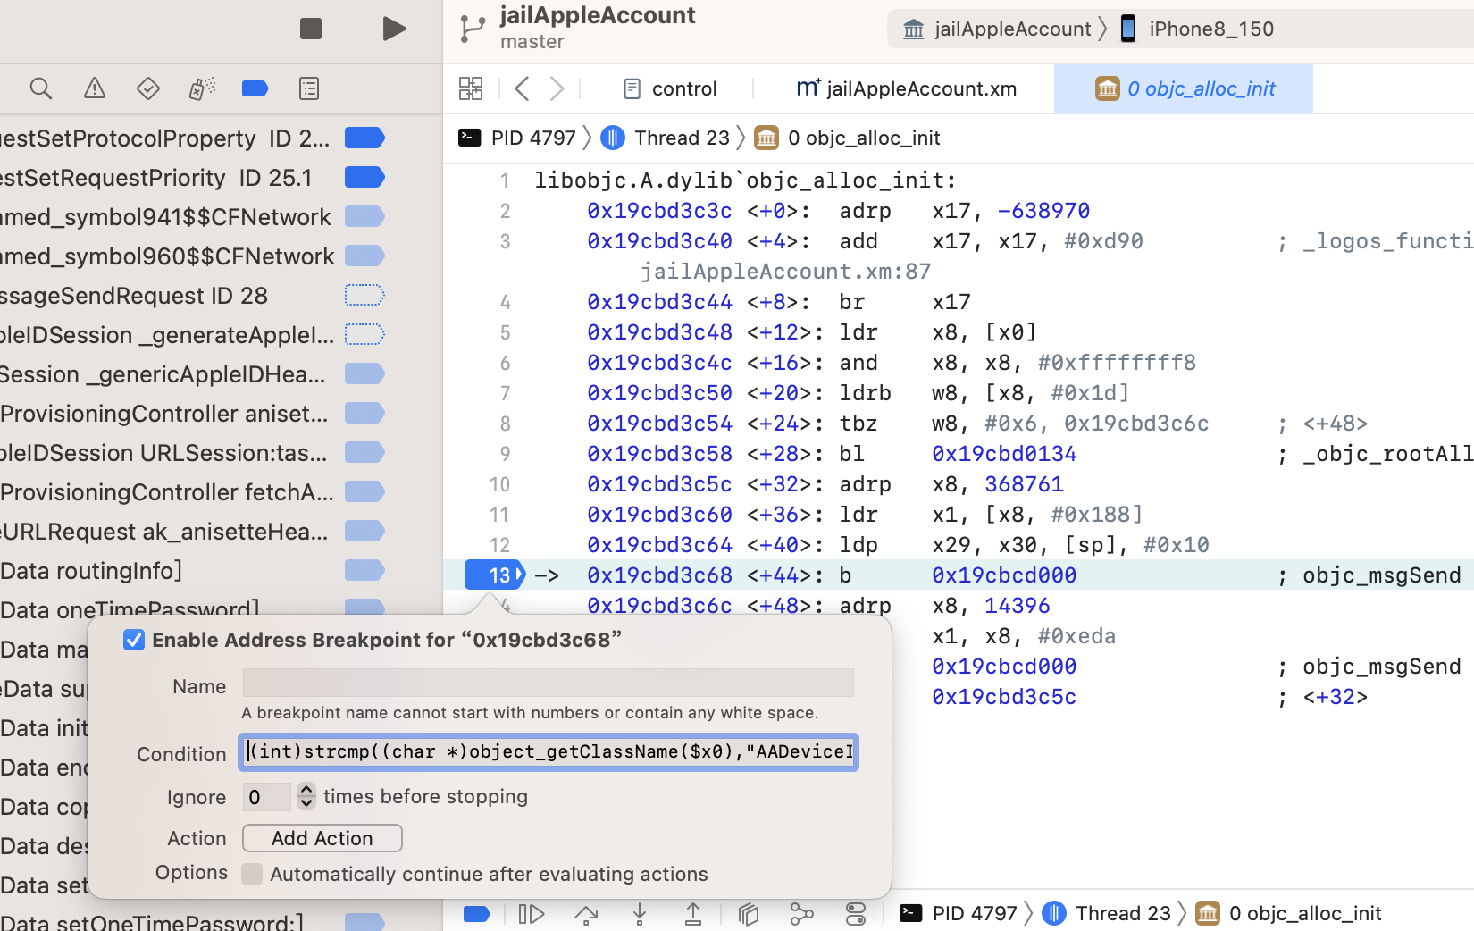Viewport: 1474px width, 931px height.
Task: Click the source control branch icon
Action: pos(472,29)
